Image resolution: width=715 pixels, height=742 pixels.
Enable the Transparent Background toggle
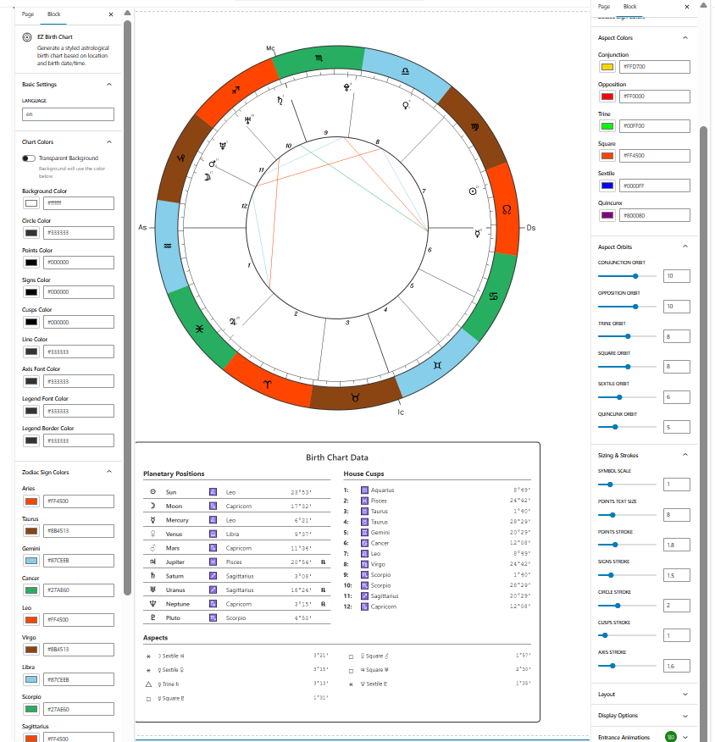tap(30, 158)
